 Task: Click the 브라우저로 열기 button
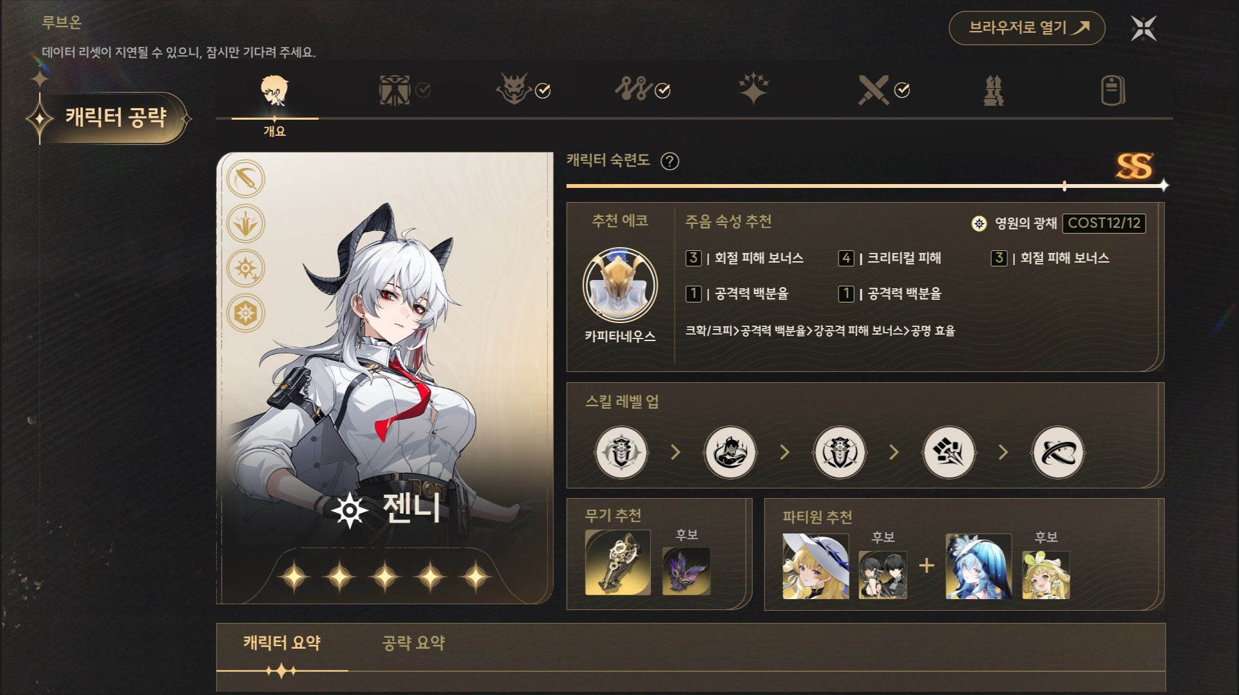(1027, 28)
